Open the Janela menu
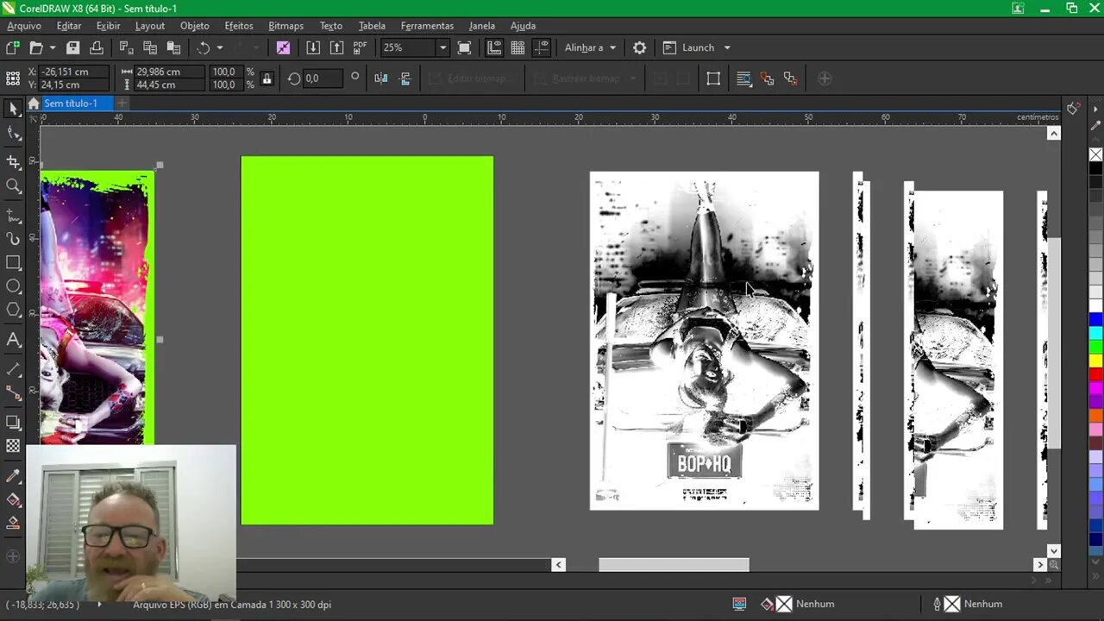1104x621 pixels. pos(482,26)
